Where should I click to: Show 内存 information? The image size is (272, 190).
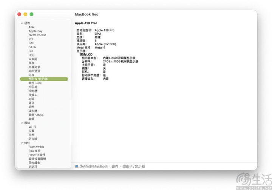(x=31, y=75)
